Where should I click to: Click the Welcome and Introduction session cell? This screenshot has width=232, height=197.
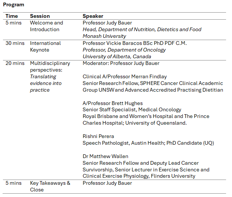click(46, 26)
